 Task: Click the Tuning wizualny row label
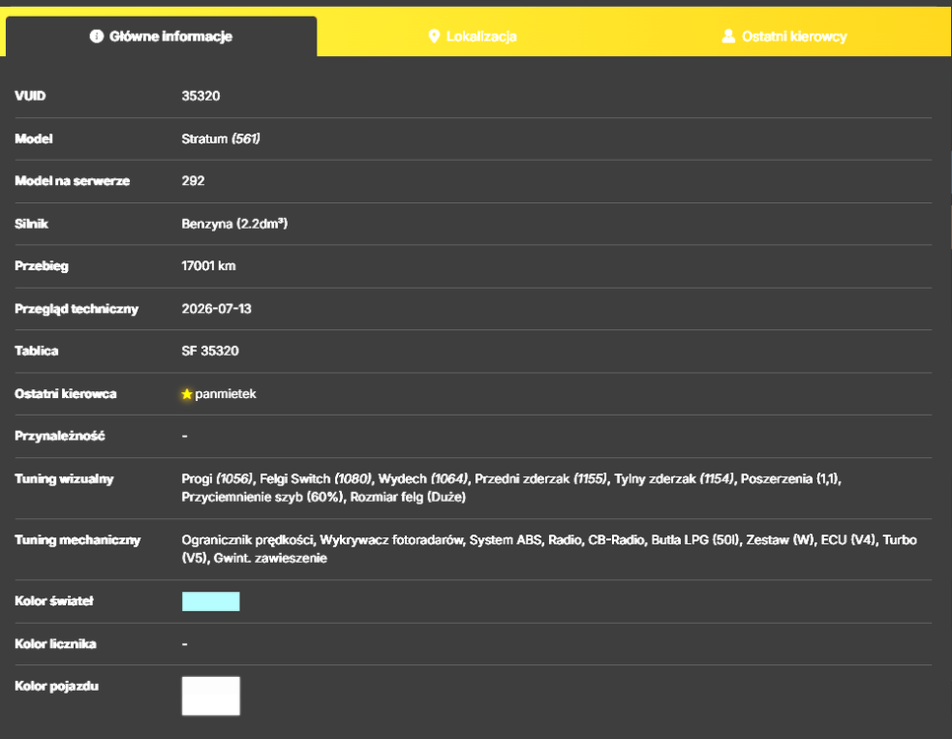[64, 479]
